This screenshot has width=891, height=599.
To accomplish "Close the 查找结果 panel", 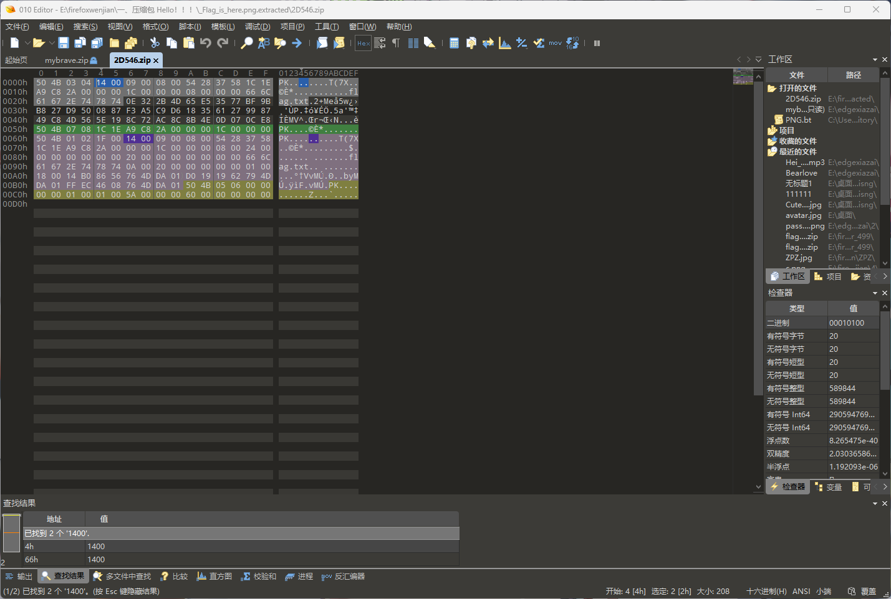I will pos(884,503).
